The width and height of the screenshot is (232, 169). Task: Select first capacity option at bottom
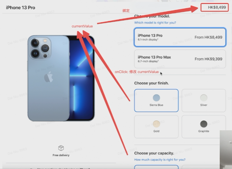(156, 167)
